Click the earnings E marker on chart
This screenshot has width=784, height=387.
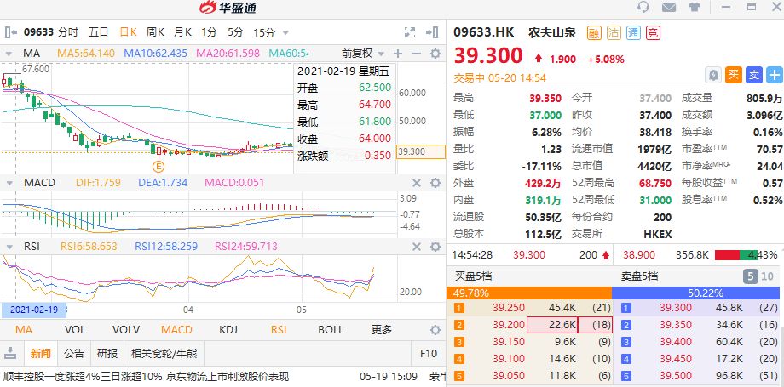click(x=159, y=165)
